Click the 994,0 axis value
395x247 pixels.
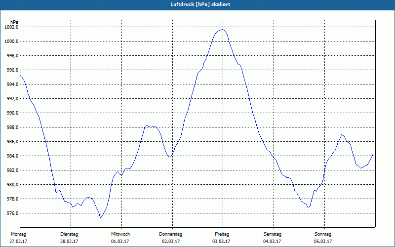click(x=12, y=84)
